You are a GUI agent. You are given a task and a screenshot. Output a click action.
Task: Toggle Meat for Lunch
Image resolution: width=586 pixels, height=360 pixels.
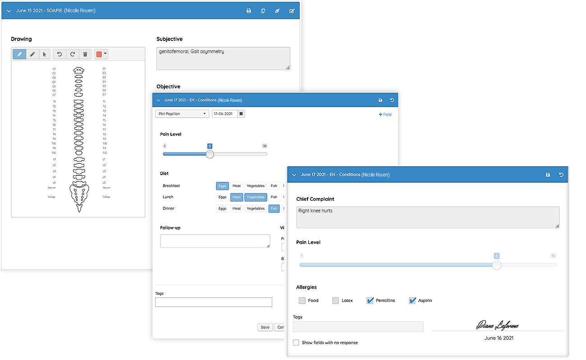(237, 197)
